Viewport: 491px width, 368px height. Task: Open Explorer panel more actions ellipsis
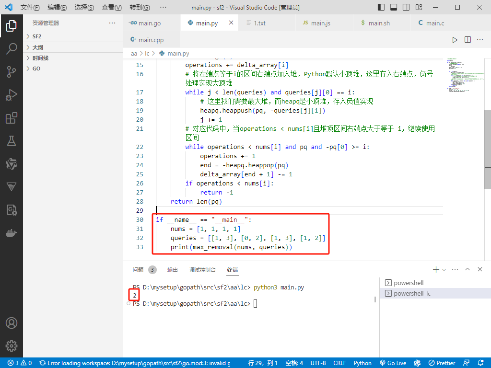coord(112,23)
